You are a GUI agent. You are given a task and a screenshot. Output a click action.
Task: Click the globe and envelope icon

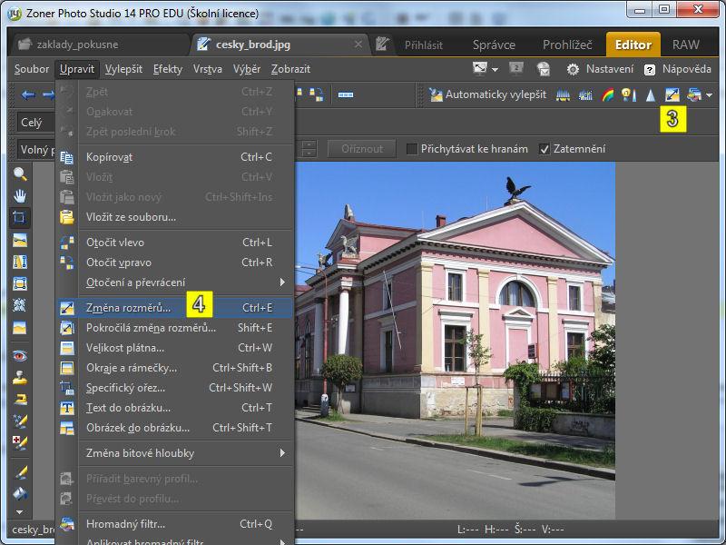tap(543, 69)
